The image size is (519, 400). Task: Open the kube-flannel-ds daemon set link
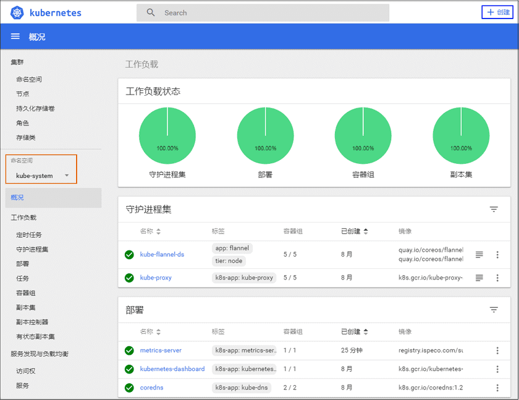(x=161, y=254)
